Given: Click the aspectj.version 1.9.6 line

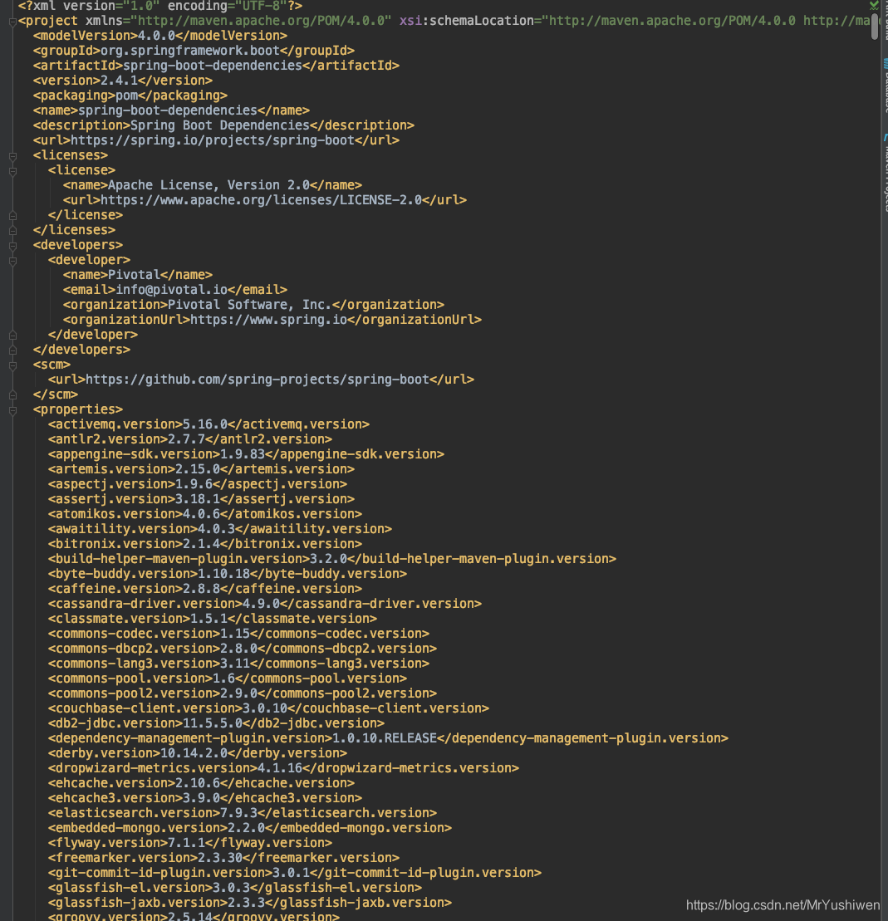Looking at the screenshot, I should [x=198, y=484].
